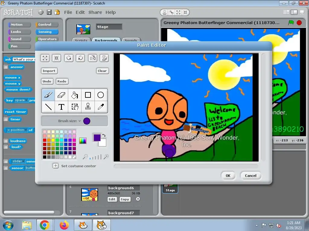The image size is (309, 231).
Task: Click Edit button for background6
Action: (x=112, y=199)
